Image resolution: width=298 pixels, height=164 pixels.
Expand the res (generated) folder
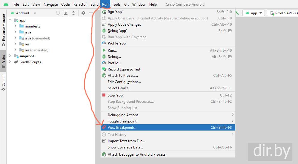point(16,50)
